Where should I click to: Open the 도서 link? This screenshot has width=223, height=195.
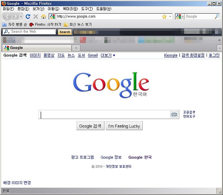(x=81, y=55)
